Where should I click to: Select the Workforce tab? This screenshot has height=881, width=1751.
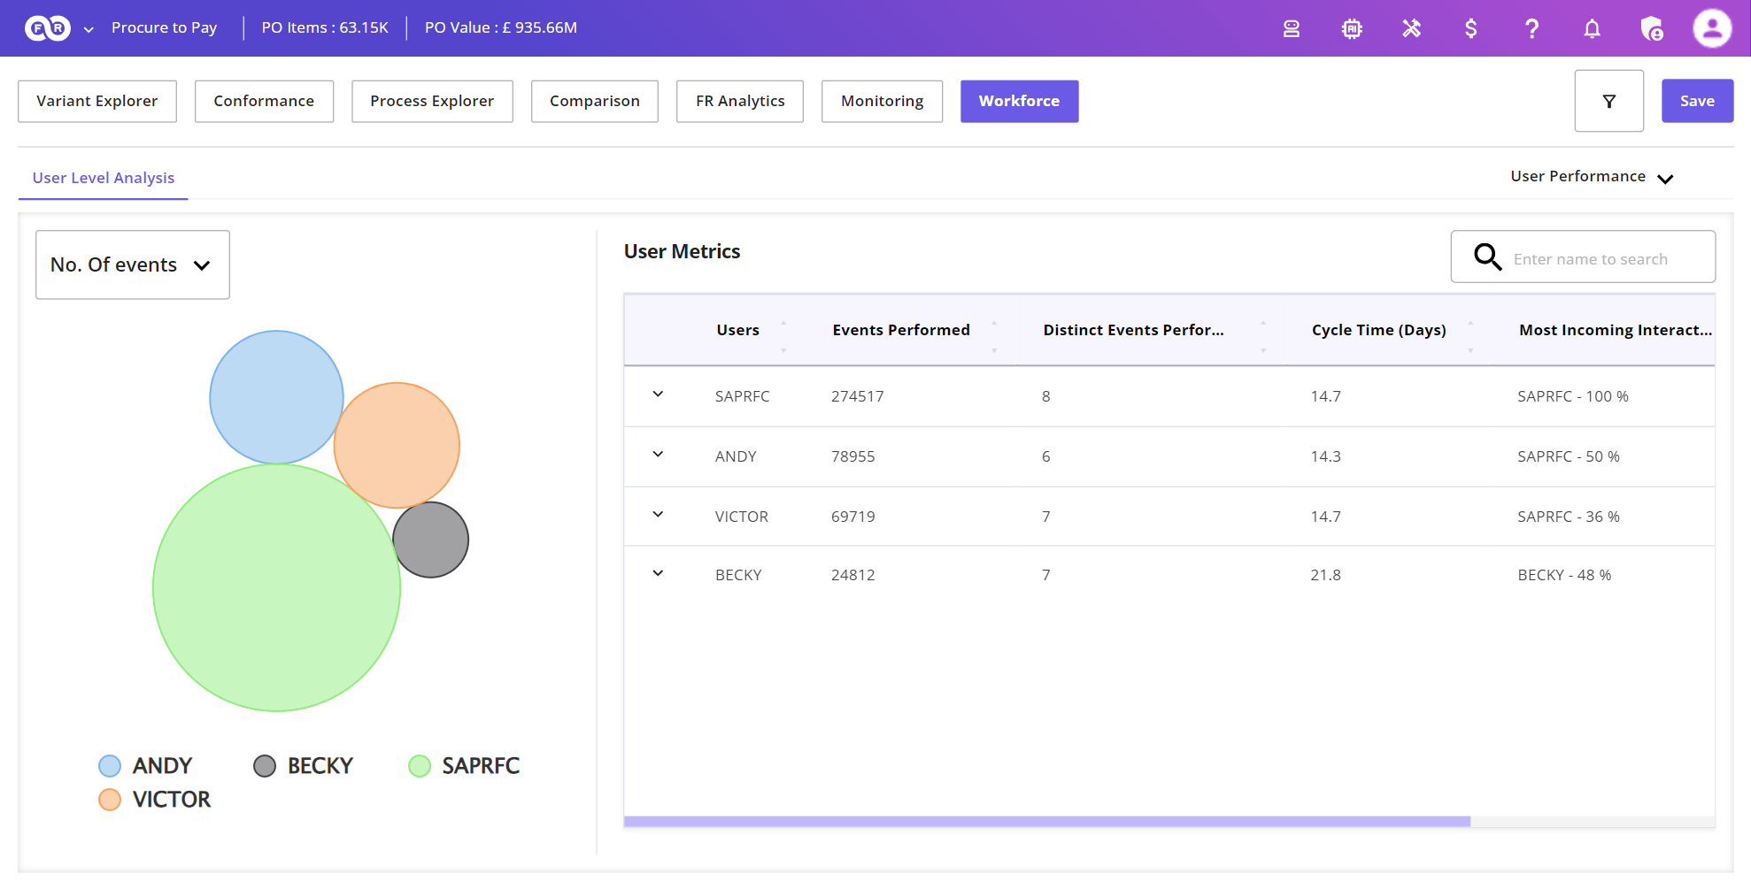click(1019, 101)
